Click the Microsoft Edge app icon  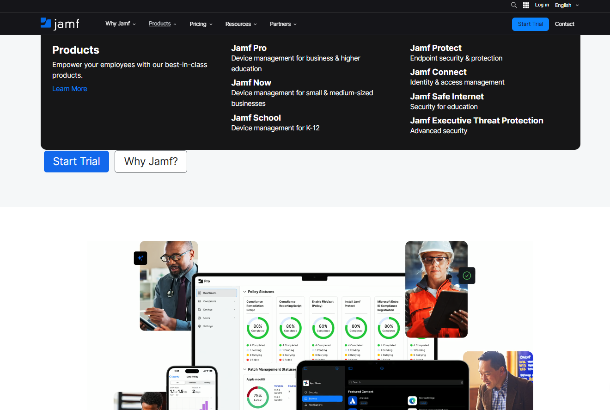[412, 400]
